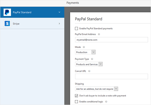Click the PayPal logo icon

click(x=7, y=12)
